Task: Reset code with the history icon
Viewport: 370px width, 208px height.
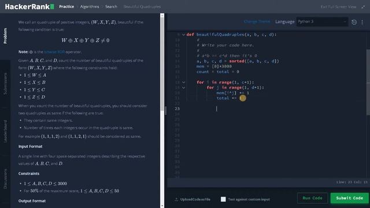Action: click(354, 22)
